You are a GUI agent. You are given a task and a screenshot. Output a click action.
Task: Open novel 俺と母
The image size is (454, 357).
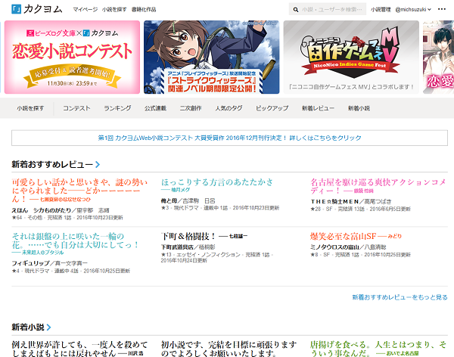[x=169, y=200]
